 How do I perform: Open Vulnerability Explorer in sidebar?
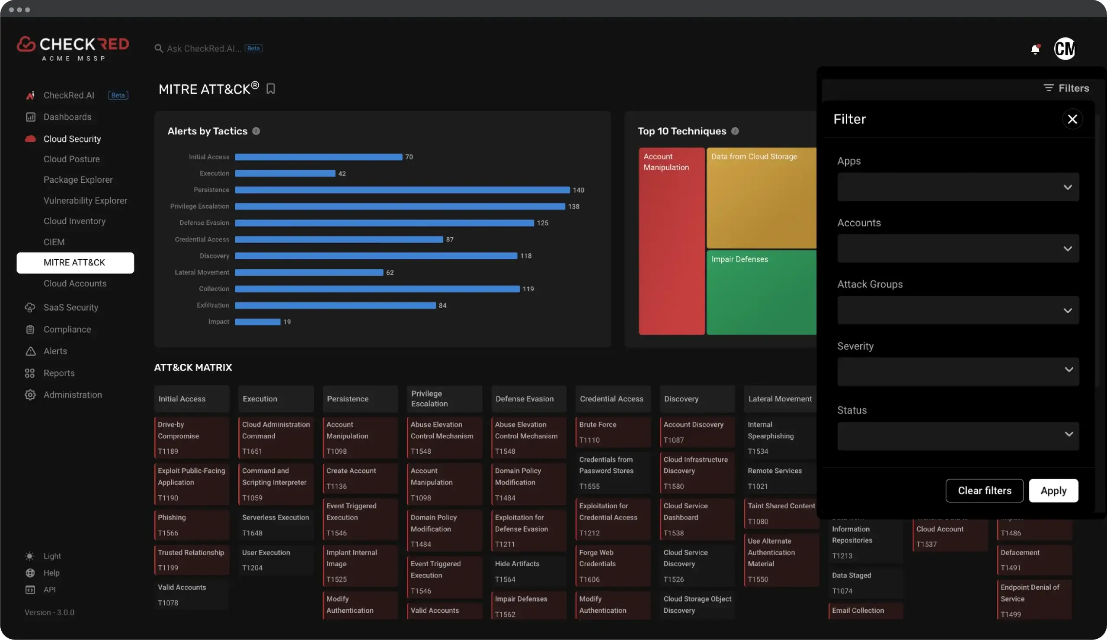(85, 200)
